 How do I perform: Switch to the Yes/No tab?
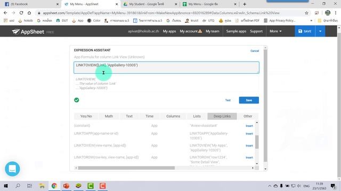point(86,116)
